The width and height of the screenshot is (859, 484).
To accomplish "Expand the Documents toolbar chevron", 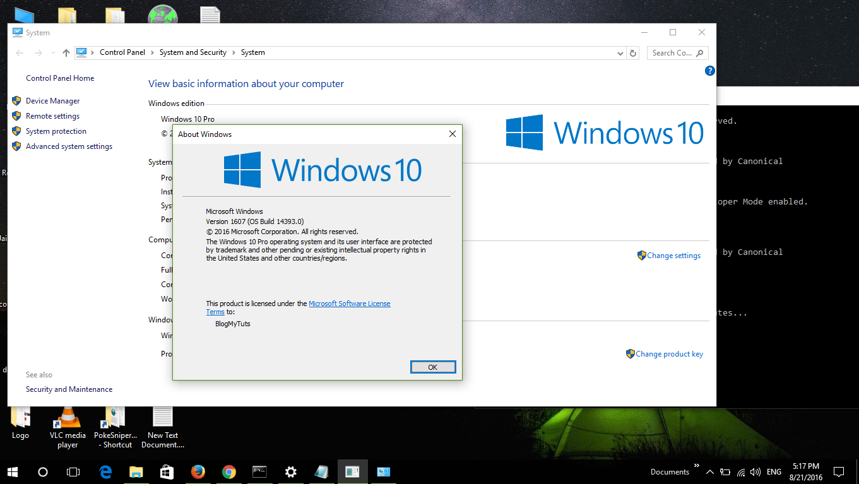I will 697,467.
